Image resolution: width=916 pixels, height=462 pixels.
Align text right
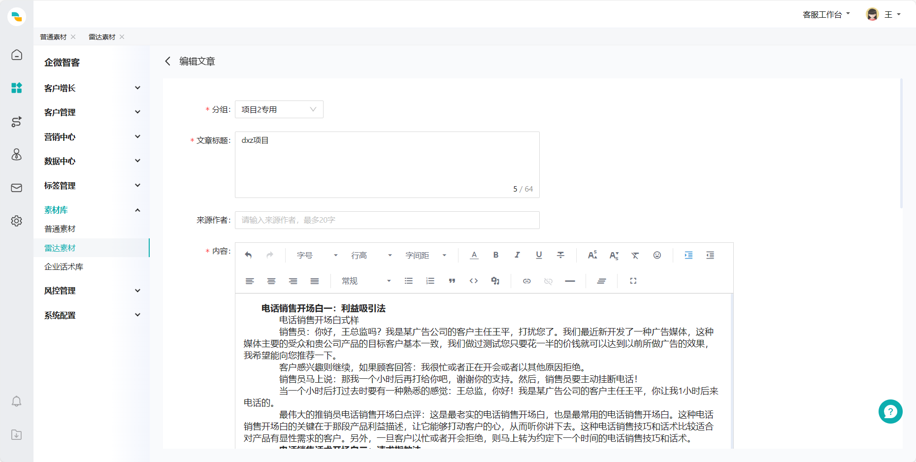[293, 281]
